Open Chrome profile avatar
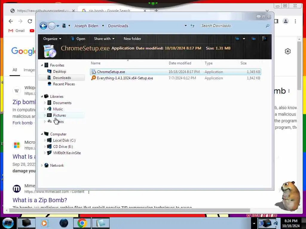The height and width of the screenshot is (229, 306). click(x=286, y=21)
